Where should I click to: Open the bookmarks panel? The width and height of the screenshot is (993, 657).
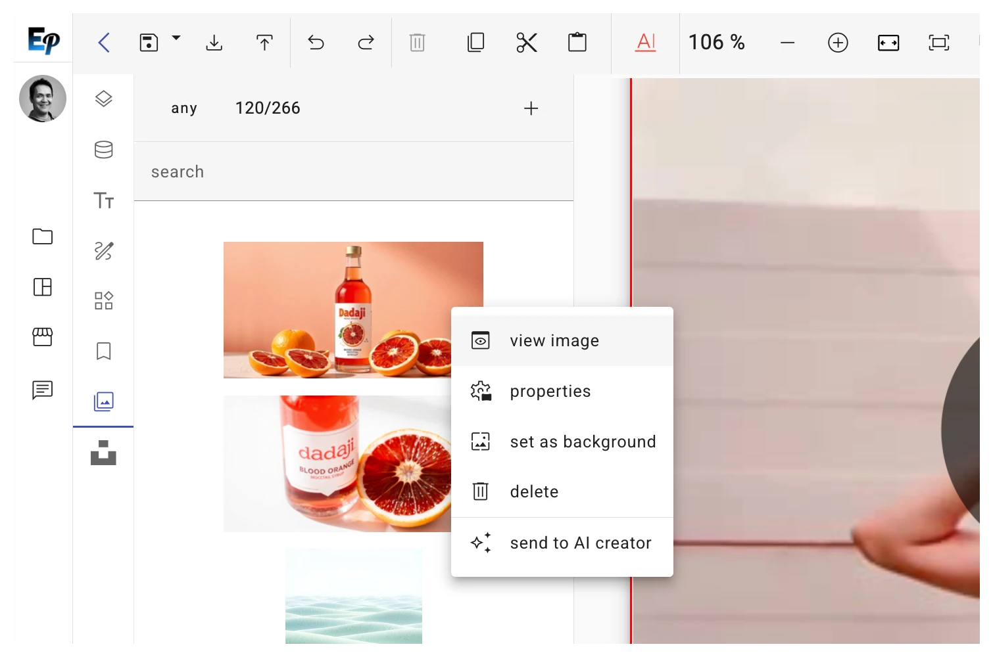(x=103, y=351)
